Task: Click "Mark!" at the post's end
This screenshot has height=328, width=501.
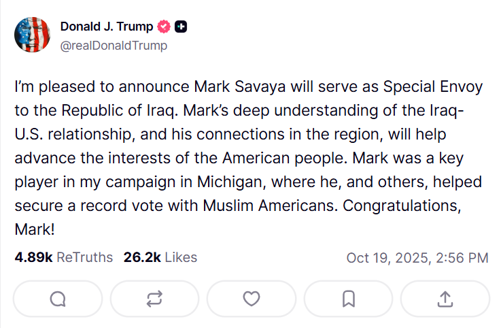Action: 34,229
